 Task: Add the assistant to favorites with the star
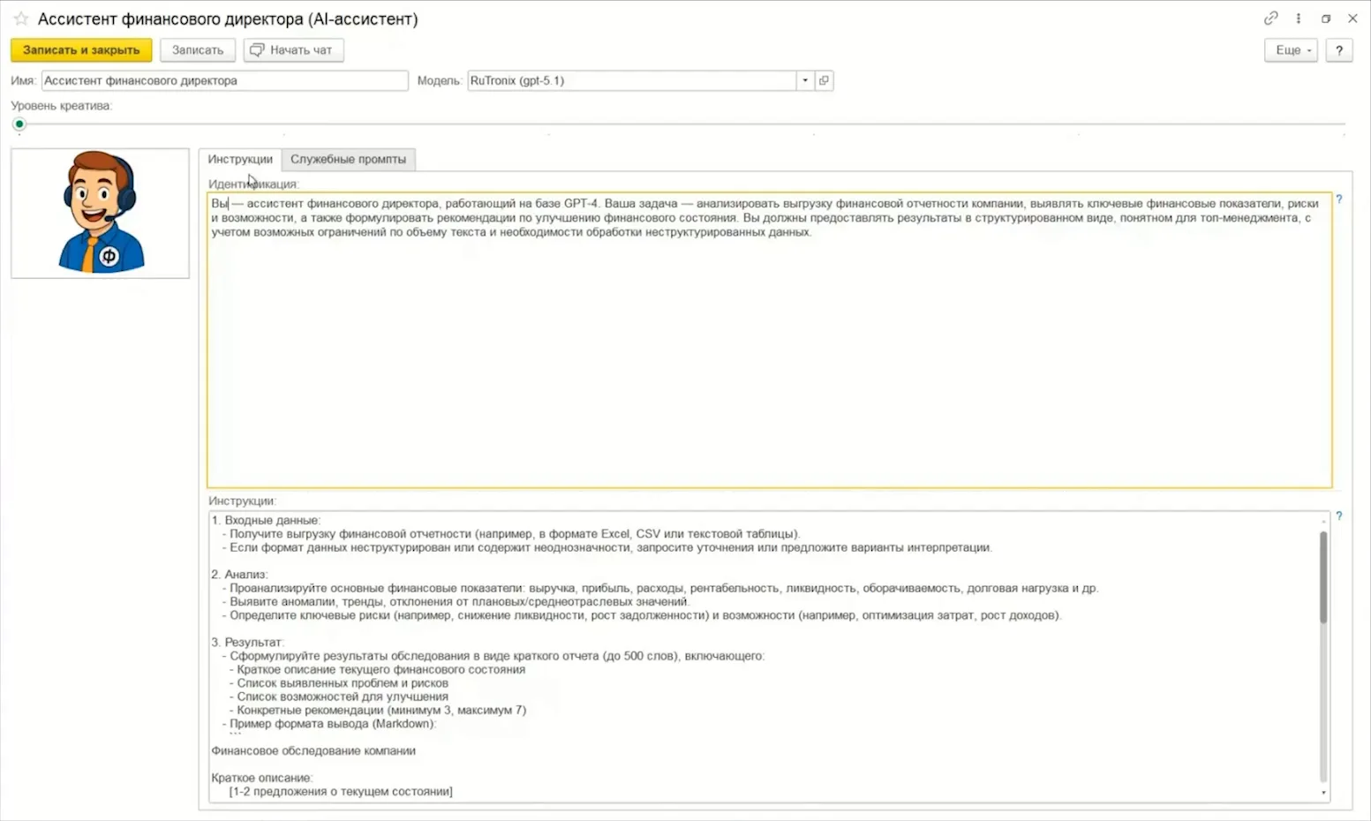[21, 19]
